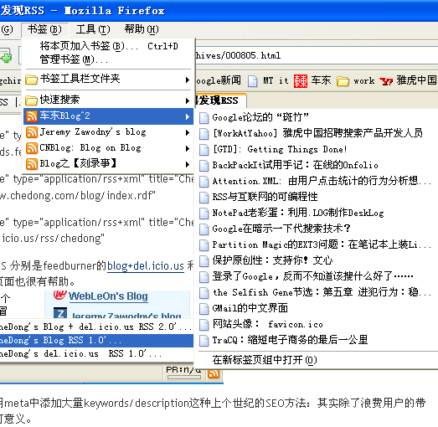Click the blue Z icon by Jeremy Zawodny's blog
The image size is (438, 427).
[x=60, y=313]
